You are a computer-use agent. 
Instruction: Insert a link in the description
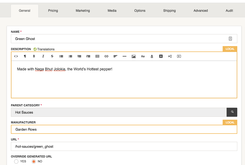point(106,56)
